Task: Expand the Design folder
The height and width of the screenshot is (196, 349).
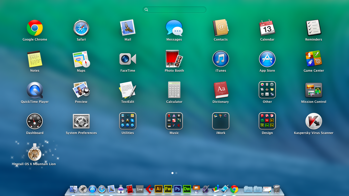Action: click(267, 121)
